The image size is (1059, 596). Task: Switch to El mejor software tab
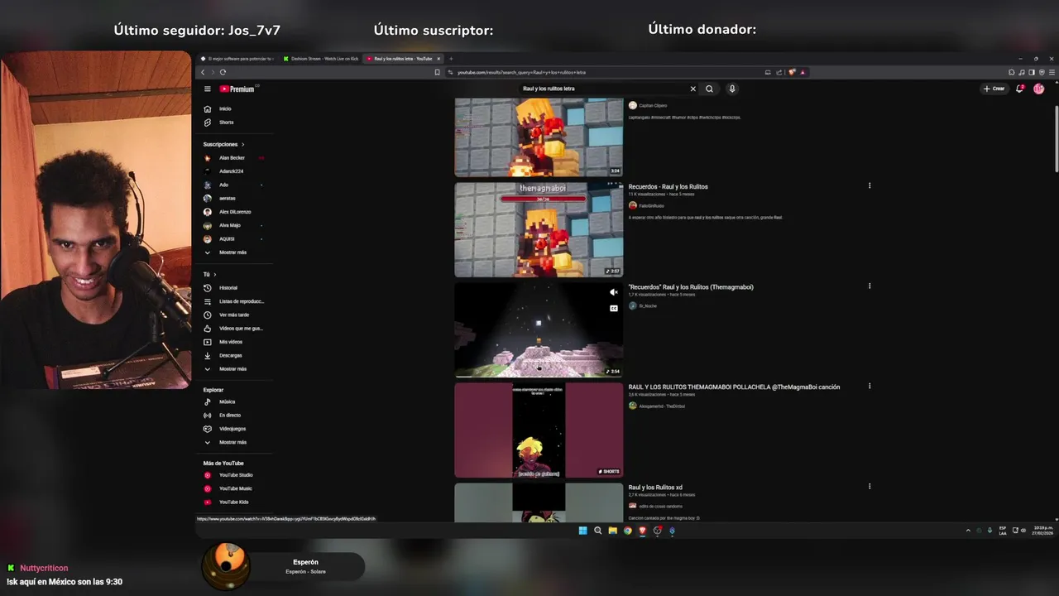pos(237,59)
